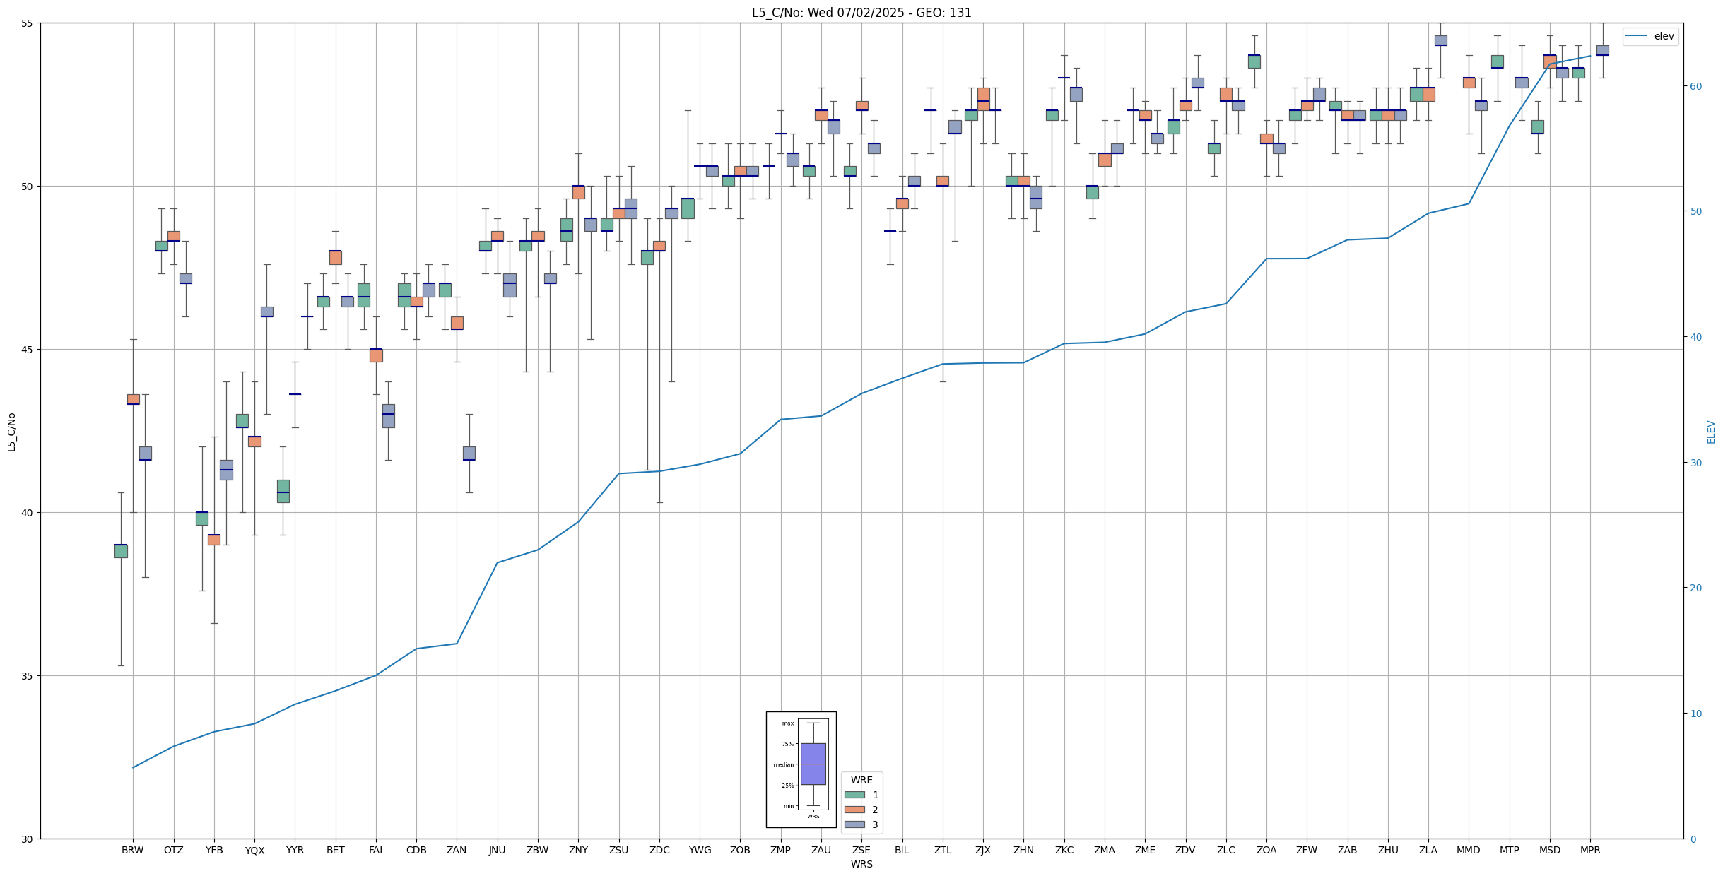Click the ZDC station tick label

click(659, 850)
